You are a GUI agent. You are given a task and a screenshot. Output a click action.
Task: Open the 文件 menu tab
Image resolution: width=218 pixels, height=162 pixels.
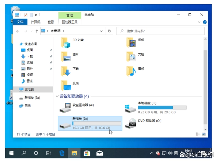20,22
